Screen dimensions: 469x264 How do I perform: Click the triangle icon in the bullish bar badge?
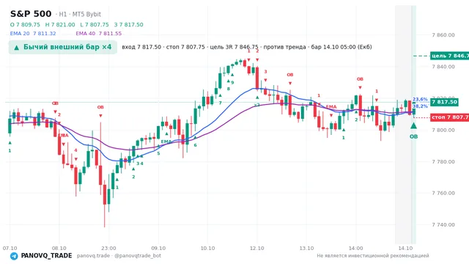(x=17, y=47)
